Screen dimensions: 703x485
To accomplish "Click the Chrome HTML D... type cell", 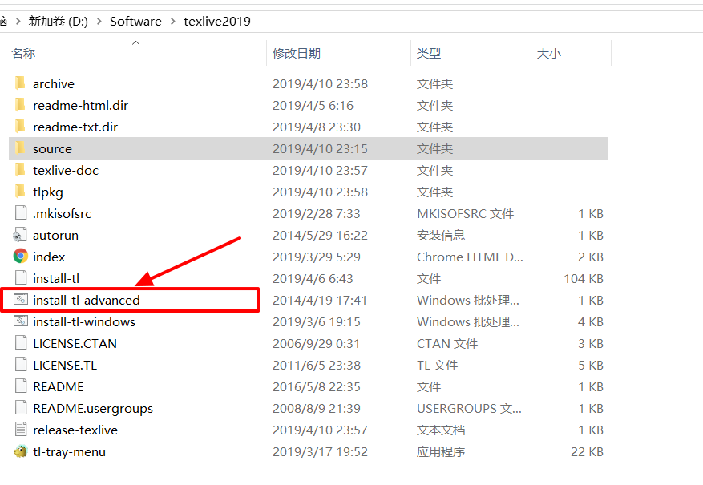I will pyautogui.click(x=470, y=257).
